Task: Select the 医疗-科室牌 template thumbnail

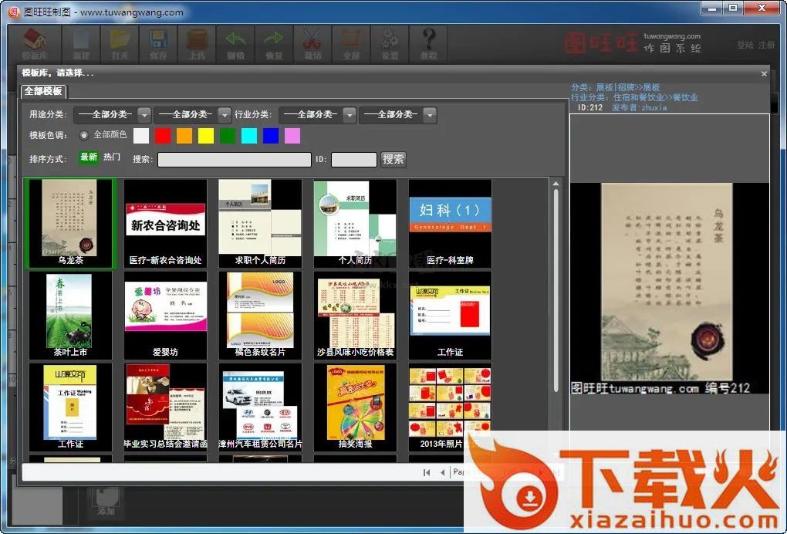Action: click(451, 223)
